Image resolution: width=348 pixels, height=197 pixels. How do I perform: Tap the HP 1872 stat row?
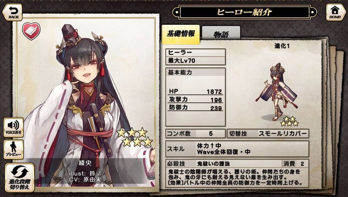[x=195, y=91]
